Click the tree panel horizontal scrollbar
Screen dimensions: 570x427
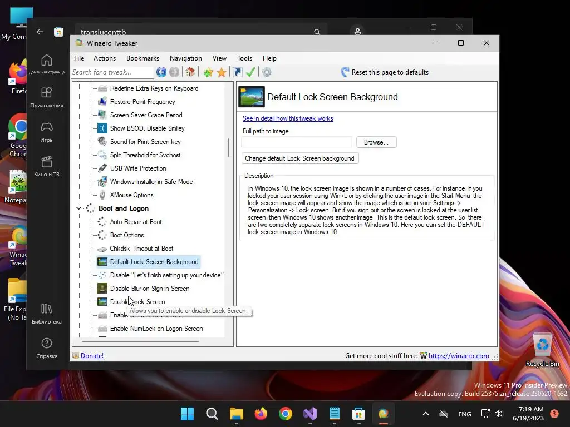point(140,342)
